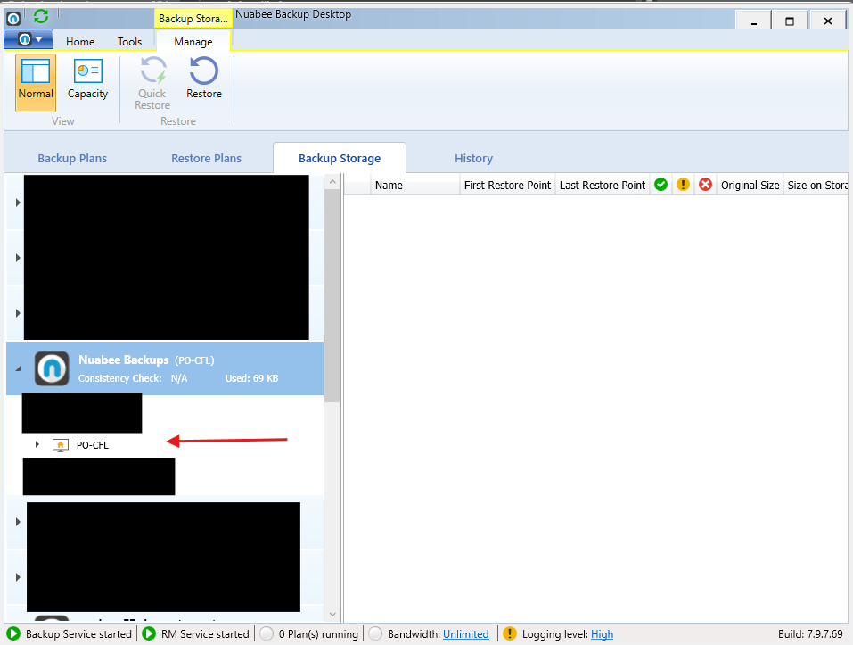Open the Home ribbon tab
The height and width of the screenshot is (645, 853).
[80, 41]
